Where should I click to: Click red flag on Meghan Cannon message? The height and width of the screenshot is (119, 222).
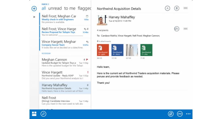point(87,59)
